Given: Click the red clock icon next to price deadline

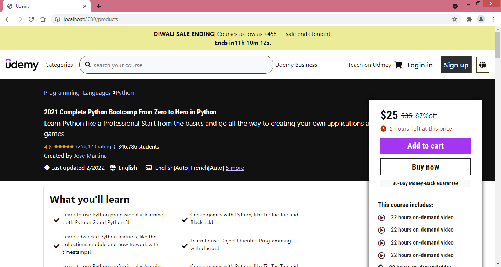Looking at the screenshot, I should 384,129.
